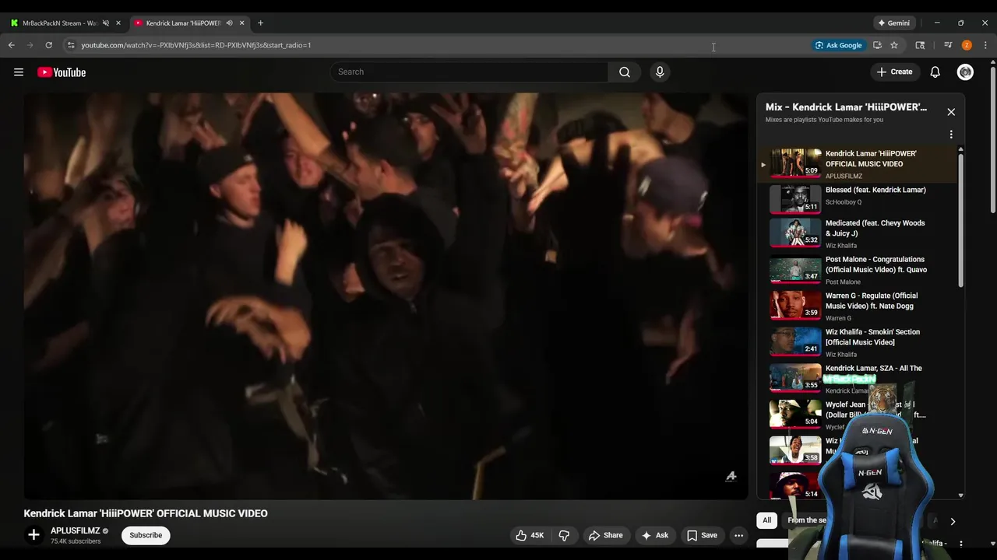Image resolution: width=997 pixels, height=560 pixels.
Task: Click the Create button
Action: coord(894,72)
